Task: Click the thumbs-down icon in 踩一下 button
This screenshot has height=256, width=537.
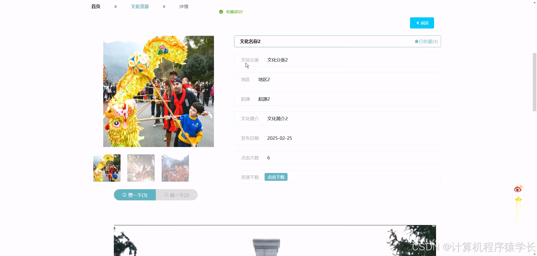Action: coord(166,195)
